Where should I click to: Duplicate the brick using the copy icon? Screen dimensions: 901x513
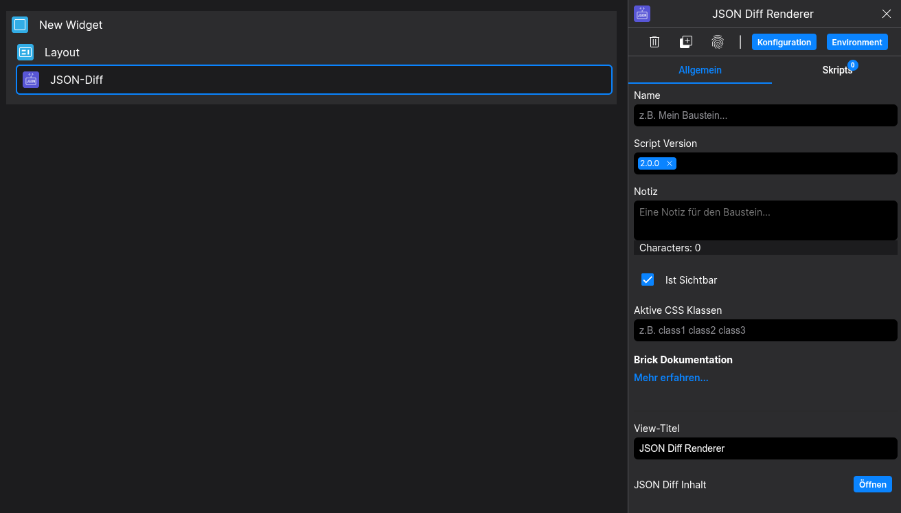pos(686,42)
